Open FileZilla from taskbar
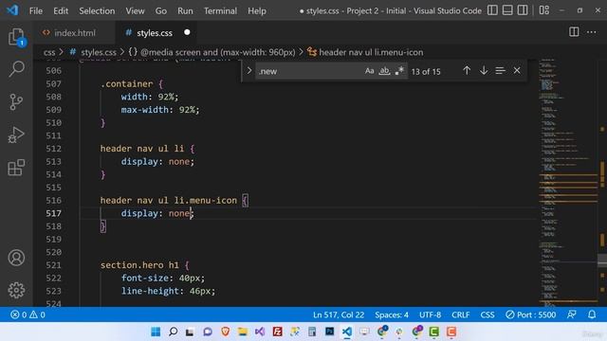Viewport: 607px width, 341px height. tap(278, 332)
